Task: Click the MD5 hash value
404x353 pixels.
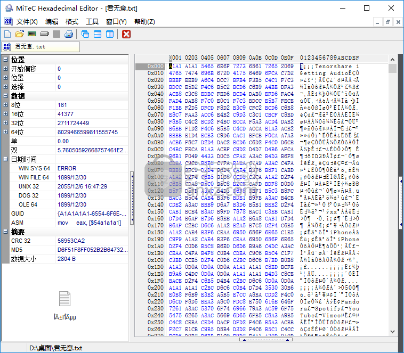Action: 92,250
